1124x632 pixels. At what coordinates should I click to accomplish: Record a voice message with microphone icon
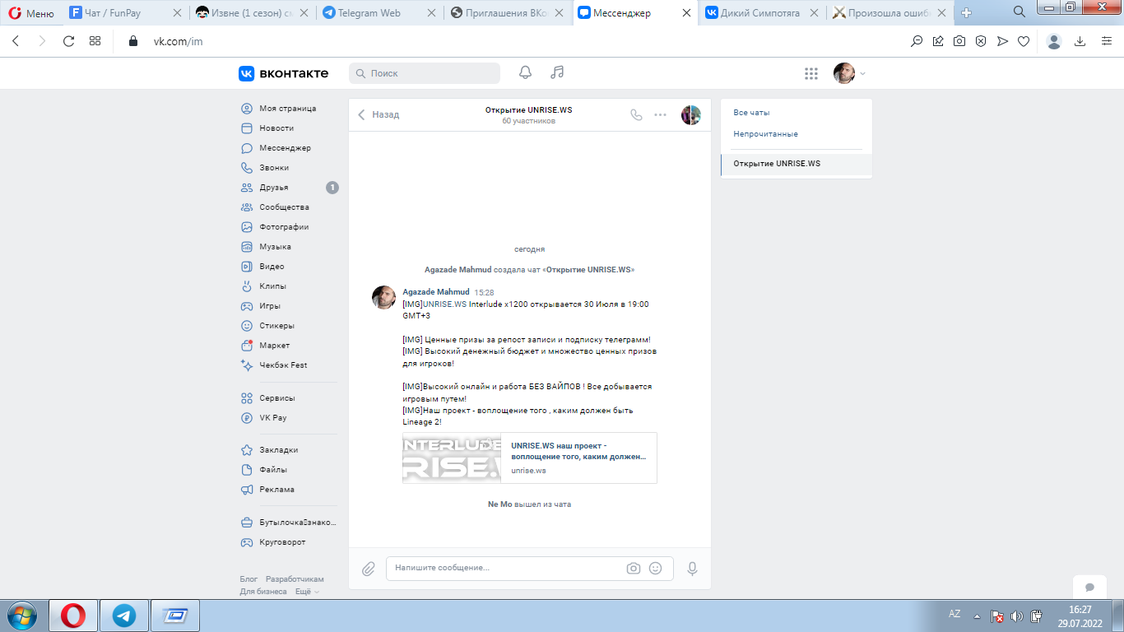[692, 569]
